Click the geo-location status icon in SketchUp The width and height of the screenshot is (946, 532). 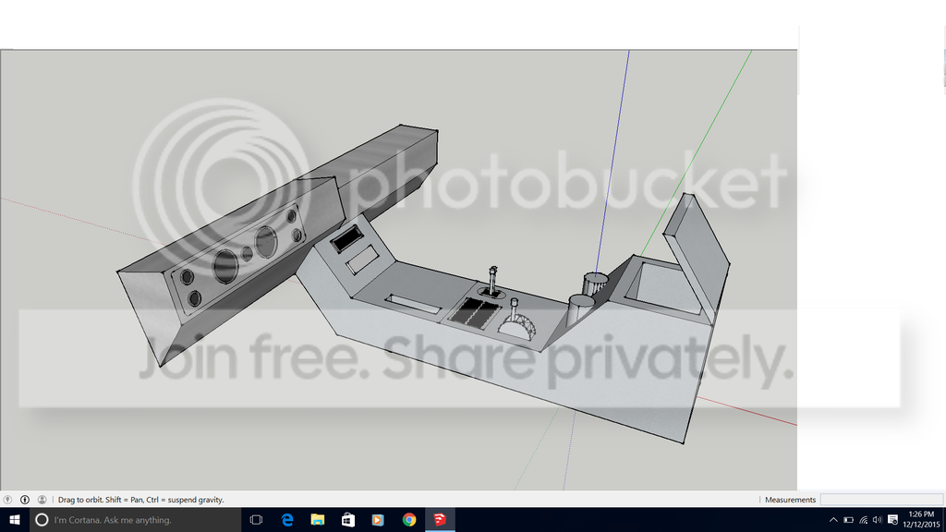[7, 500]
